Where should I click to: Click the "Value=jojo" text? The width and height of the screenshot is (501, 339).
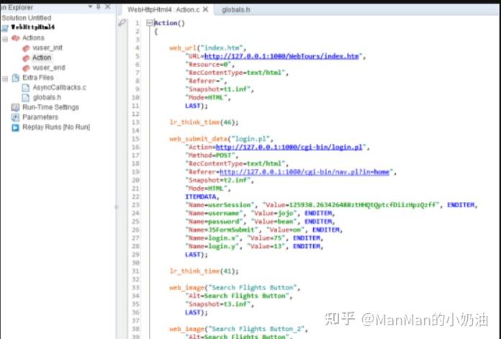click(x=275, y=214)
